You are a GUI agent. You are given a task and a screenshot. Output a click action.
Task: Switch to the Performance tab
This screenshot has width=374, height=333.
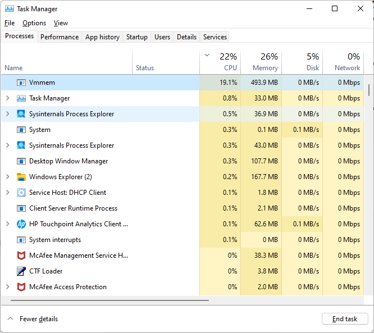(60, 37)
